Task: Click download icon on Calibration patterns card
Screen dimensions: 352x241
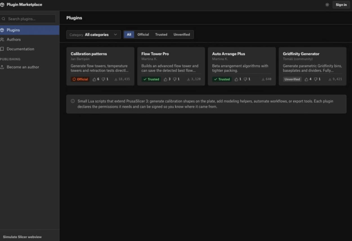Action: tap(116, 79)
